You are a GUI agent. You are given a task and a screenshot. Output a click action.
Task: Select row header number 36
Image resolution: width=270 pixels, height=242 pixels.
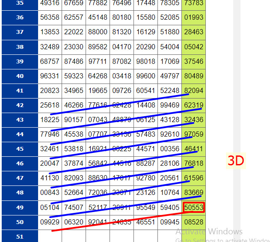(x=20, y=18)
